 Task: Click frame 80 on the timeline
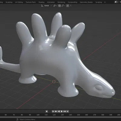[x=22, y=115]
